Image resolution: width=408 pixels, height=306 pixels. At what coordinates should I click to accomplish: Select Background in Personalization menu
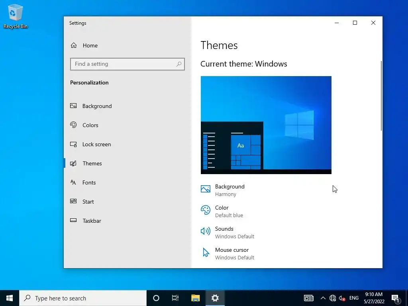[x=127, y=106]
